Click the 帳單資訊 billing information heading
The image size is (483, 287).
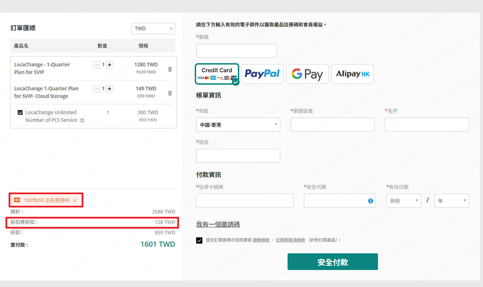(x=209, y=95)
